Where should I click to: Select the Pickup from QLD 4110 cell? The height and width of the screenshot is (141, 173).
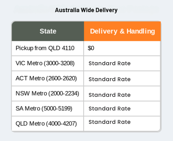coord(45,48)
